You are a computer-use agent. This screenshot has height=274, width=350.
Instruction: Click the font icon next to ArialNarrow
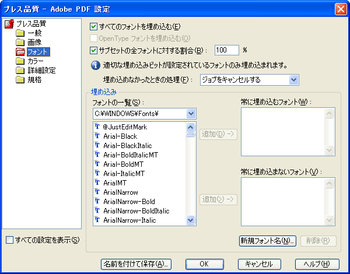pos(97,192)
